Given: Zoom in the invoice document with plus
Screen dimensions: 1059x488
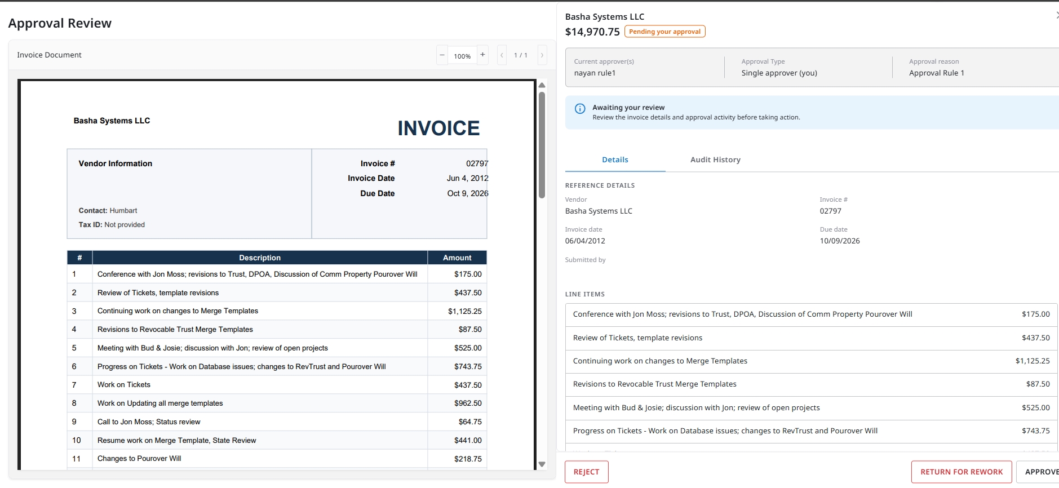Looking at the screenshot, I should [482, 55].
